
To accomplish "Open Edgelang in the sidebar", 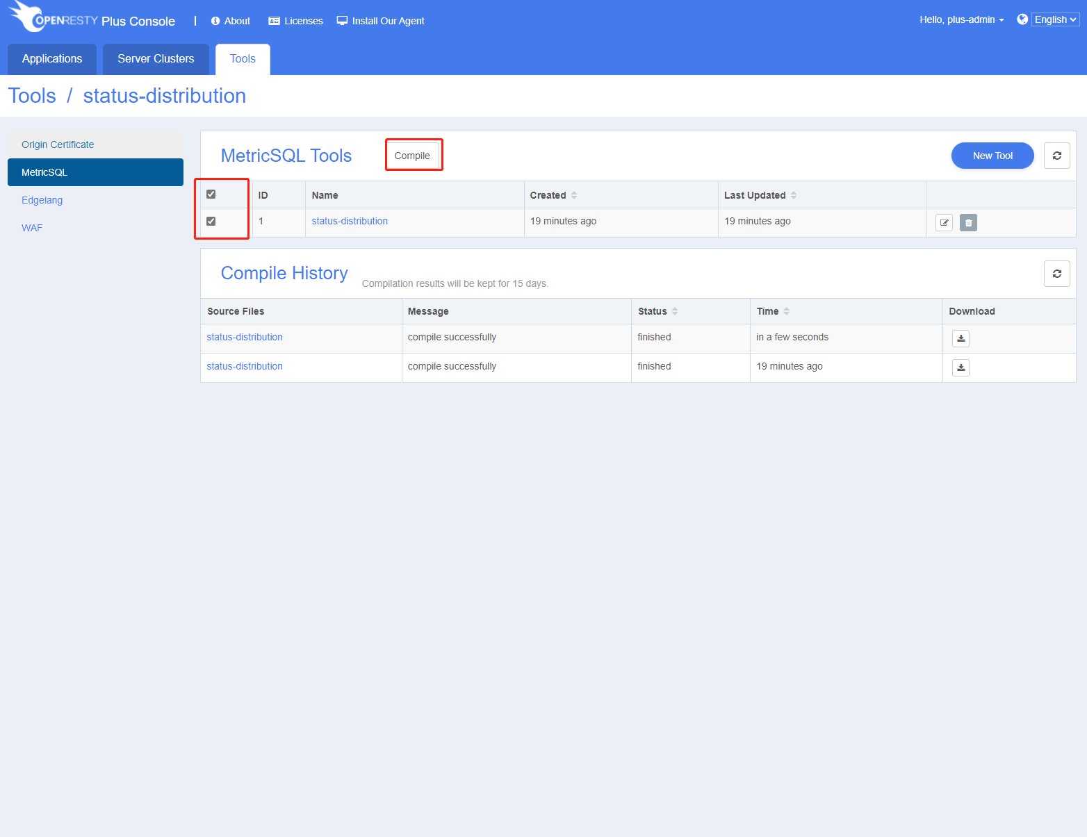I will tap(95, 200).
